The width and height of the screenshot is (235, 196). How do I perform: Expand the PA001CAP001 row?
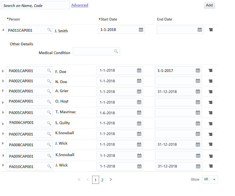click(3, 71)
